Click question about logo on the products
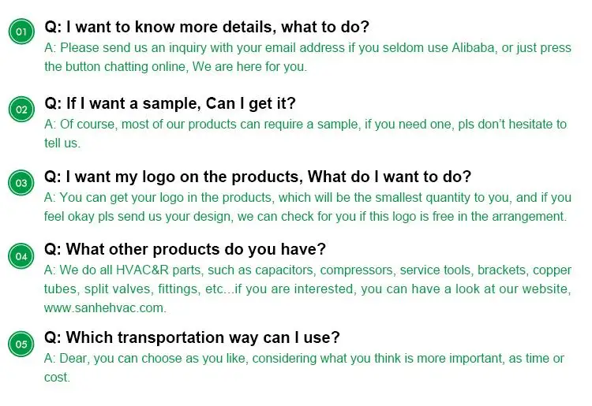 [x=257, y=177]
